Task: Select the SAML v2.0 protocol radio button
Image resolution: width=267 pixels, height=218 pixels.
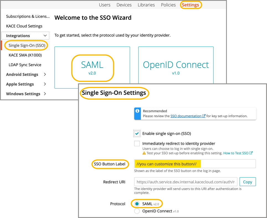Action: pyautogui.click(x=137, y=204)
